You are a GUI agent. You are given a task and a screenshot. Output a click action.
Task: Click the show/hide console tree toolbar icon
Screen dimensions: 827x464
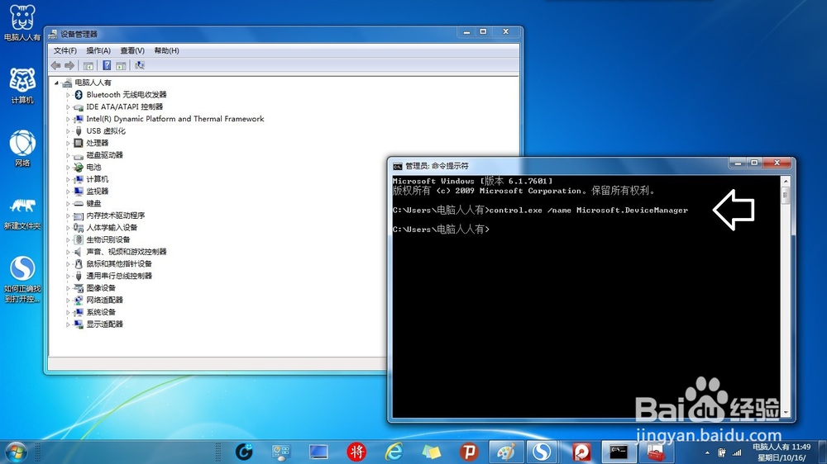88,65
